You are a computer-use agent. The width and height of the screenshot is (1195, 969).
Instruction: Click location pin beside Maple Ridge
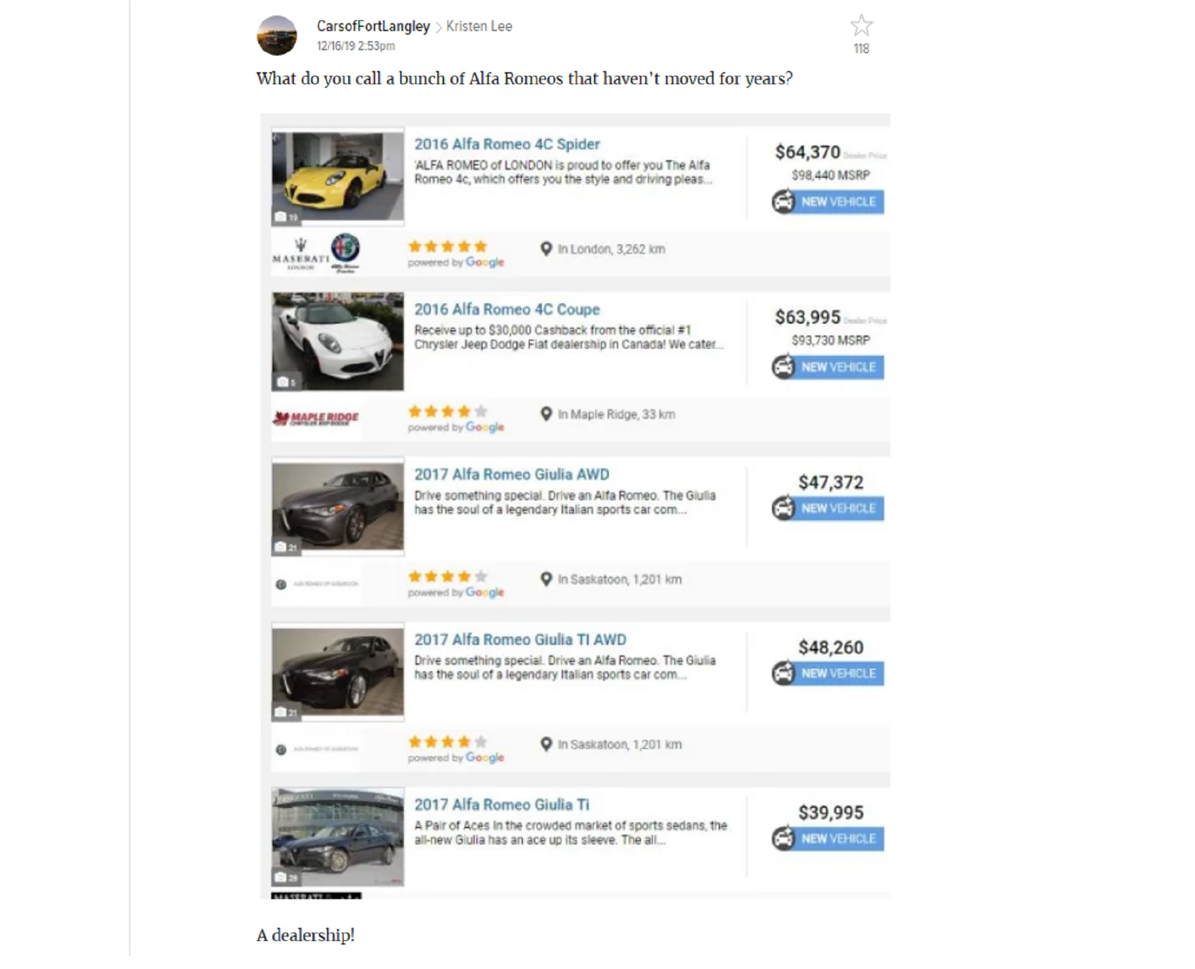point(546,414)
